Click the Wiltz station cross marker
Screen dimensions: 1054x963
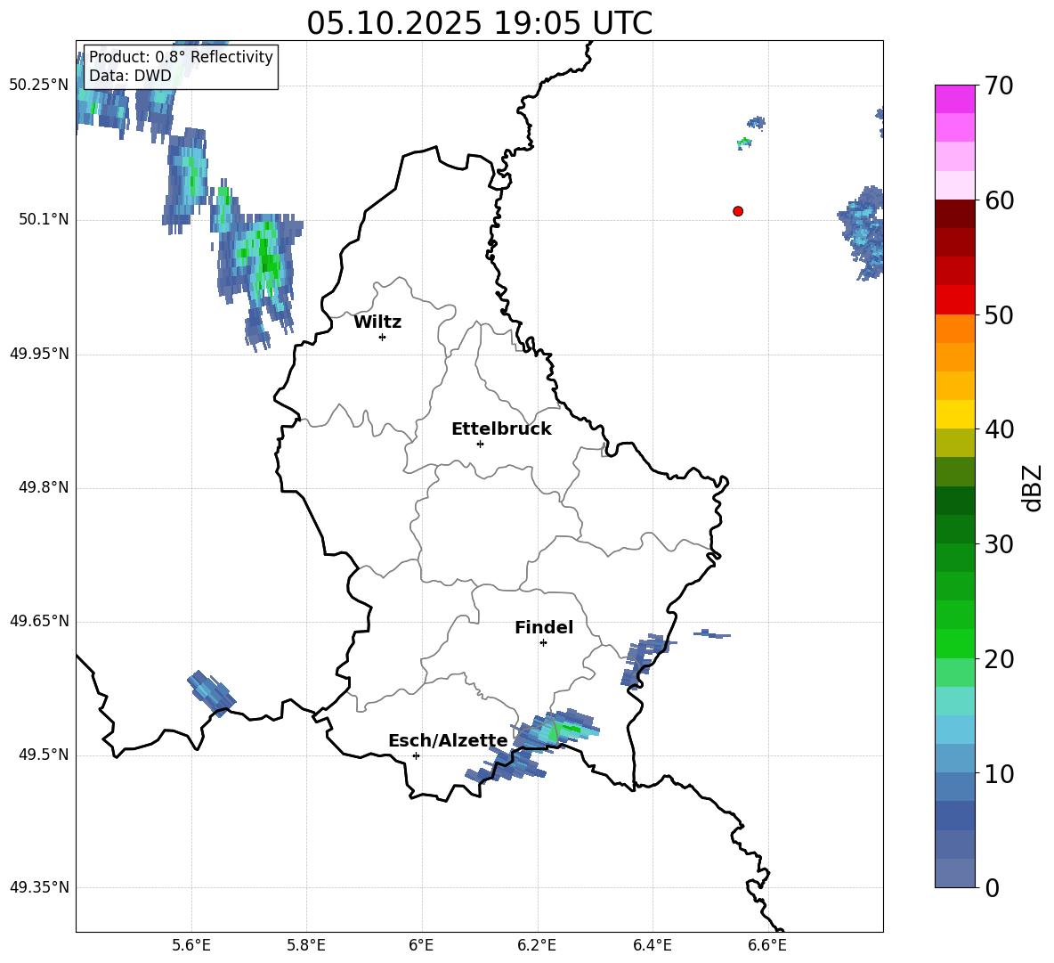click(383, 337)
